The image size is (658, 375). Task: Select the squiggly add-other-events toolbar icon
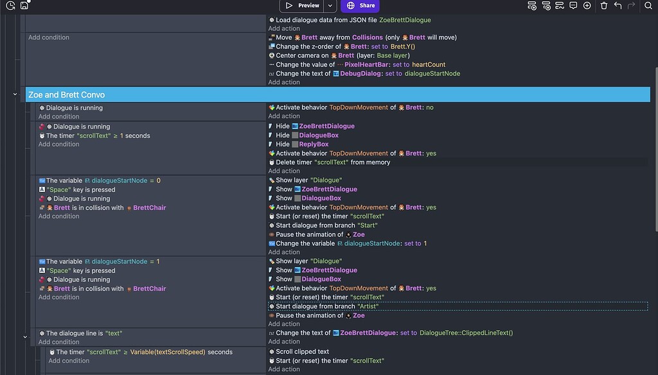[558, 5]
